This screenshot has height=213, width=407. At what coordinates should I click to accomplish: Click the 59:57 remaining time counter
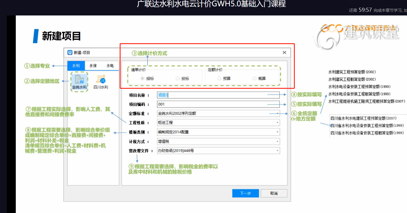click(x=365, y=10)
